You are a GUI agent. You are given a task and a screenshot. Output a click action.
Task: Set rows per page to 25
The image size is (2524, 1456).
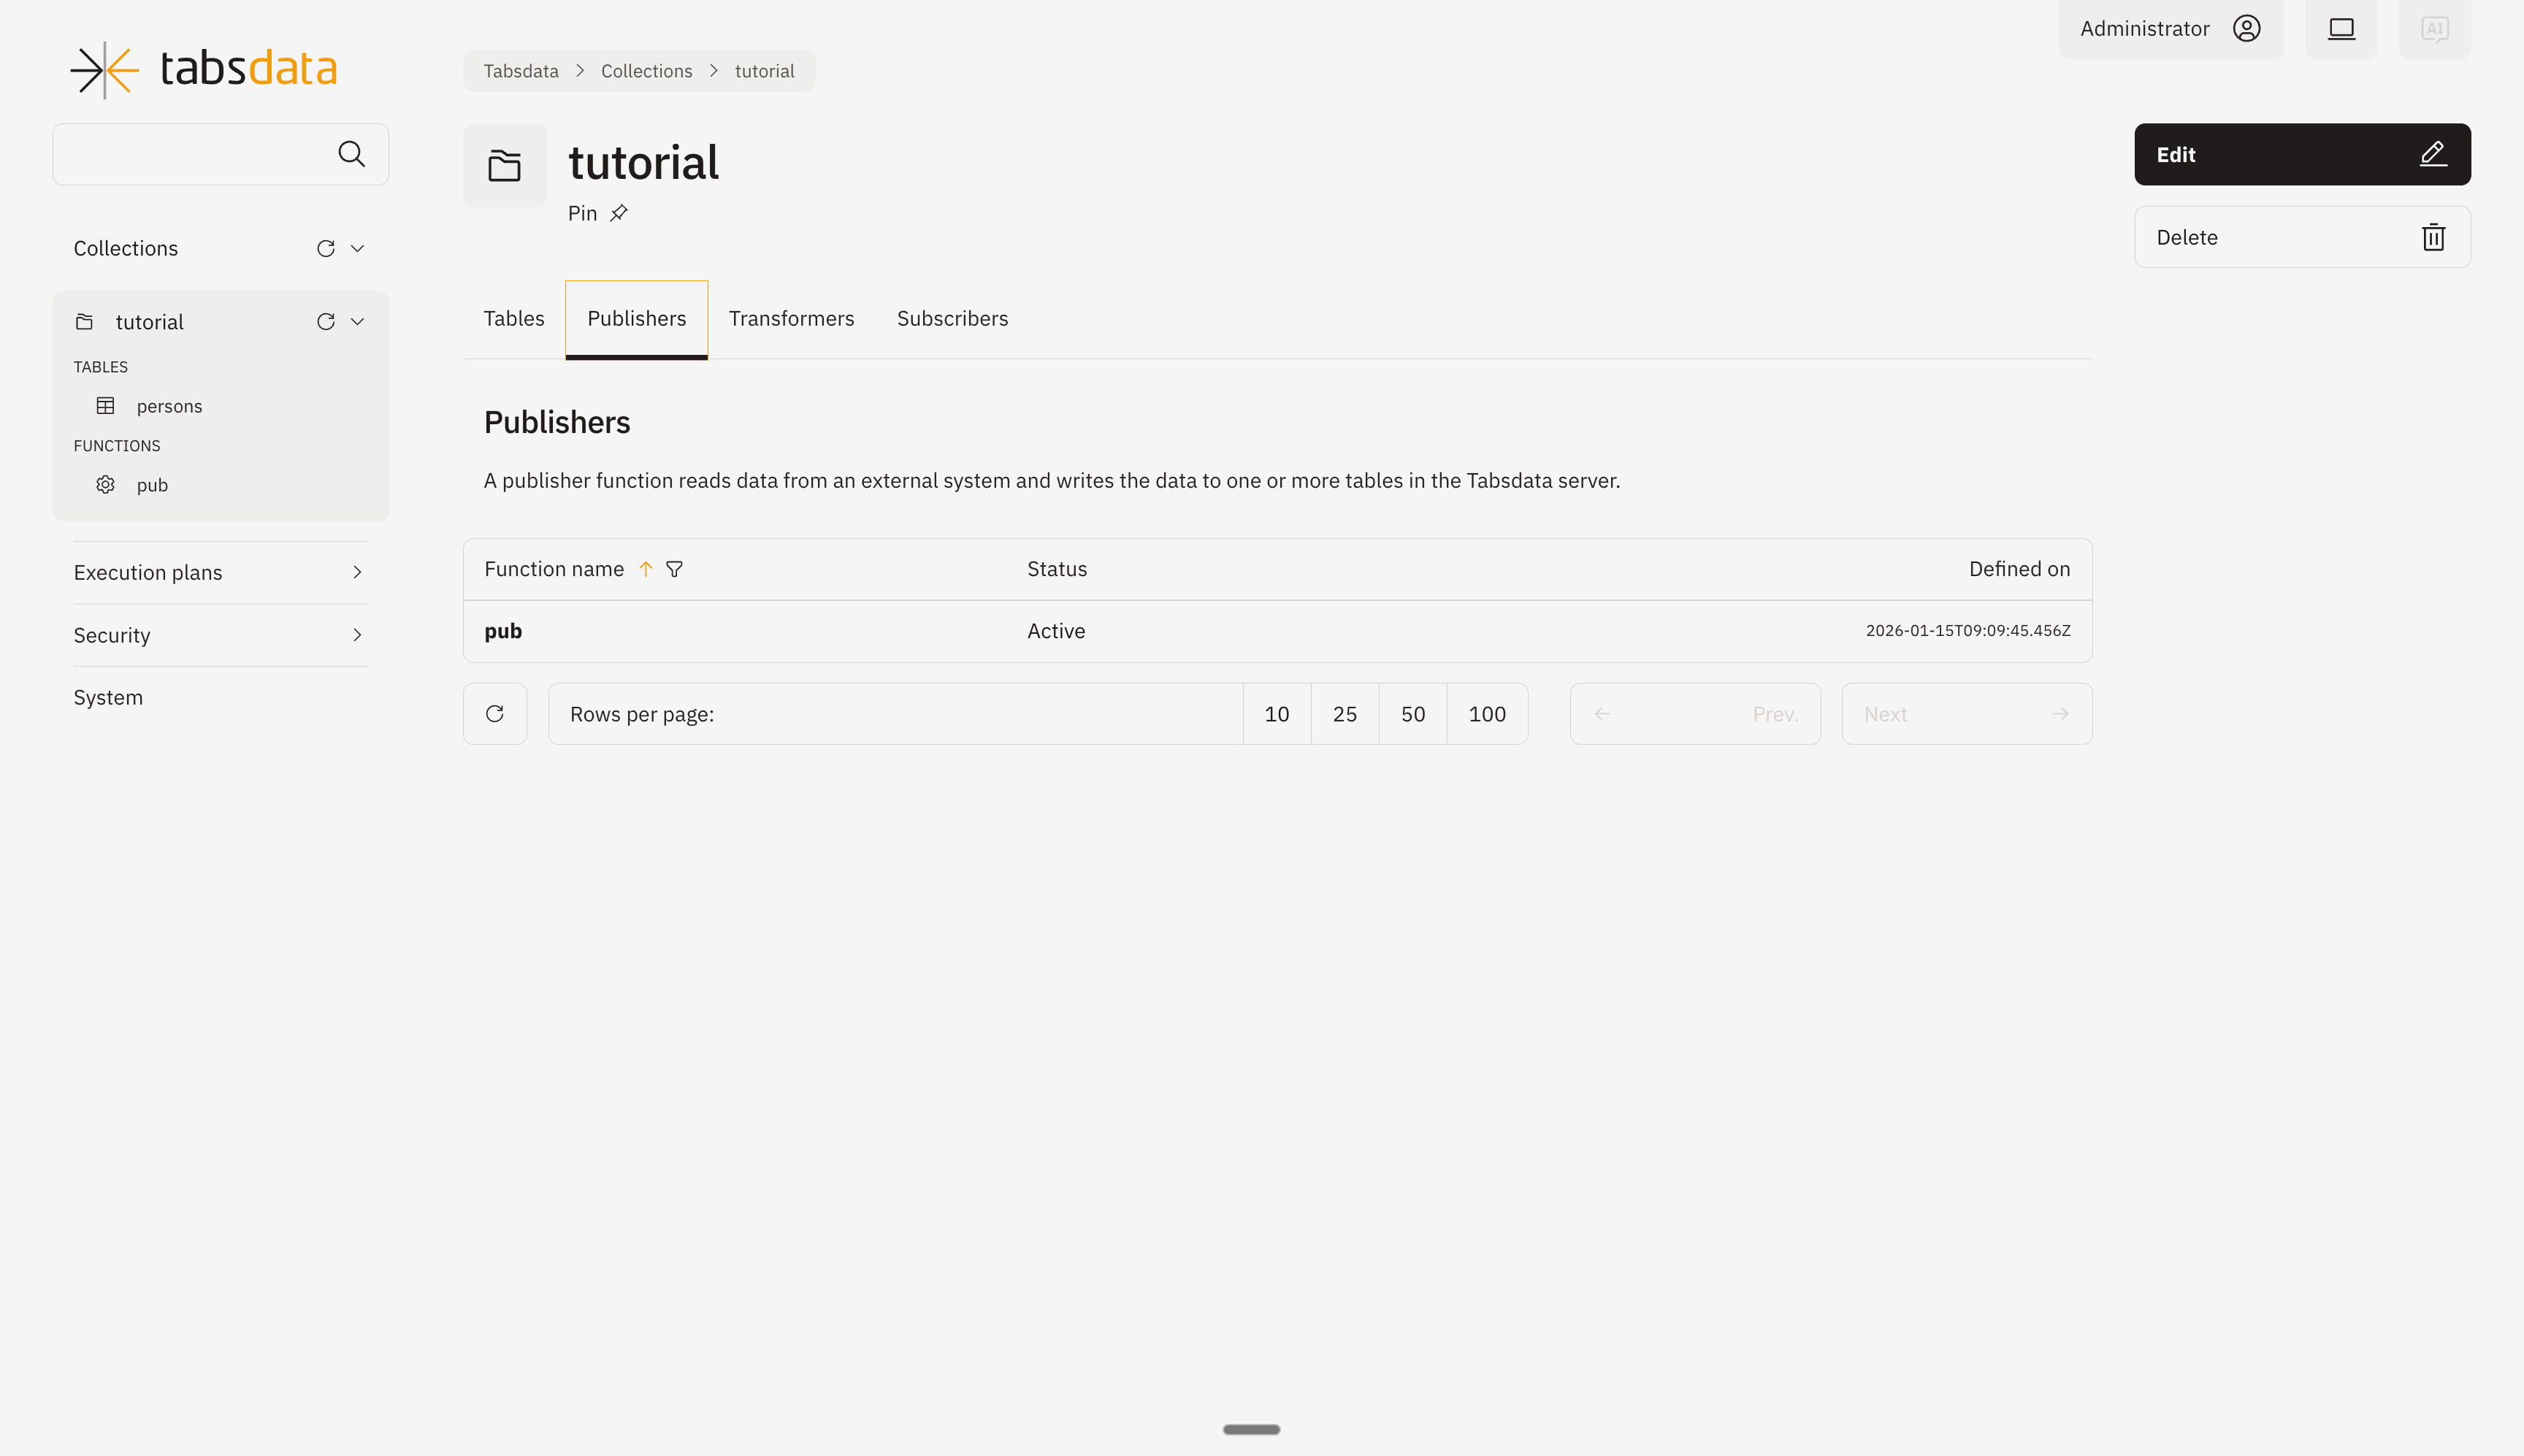(1344, 714)
